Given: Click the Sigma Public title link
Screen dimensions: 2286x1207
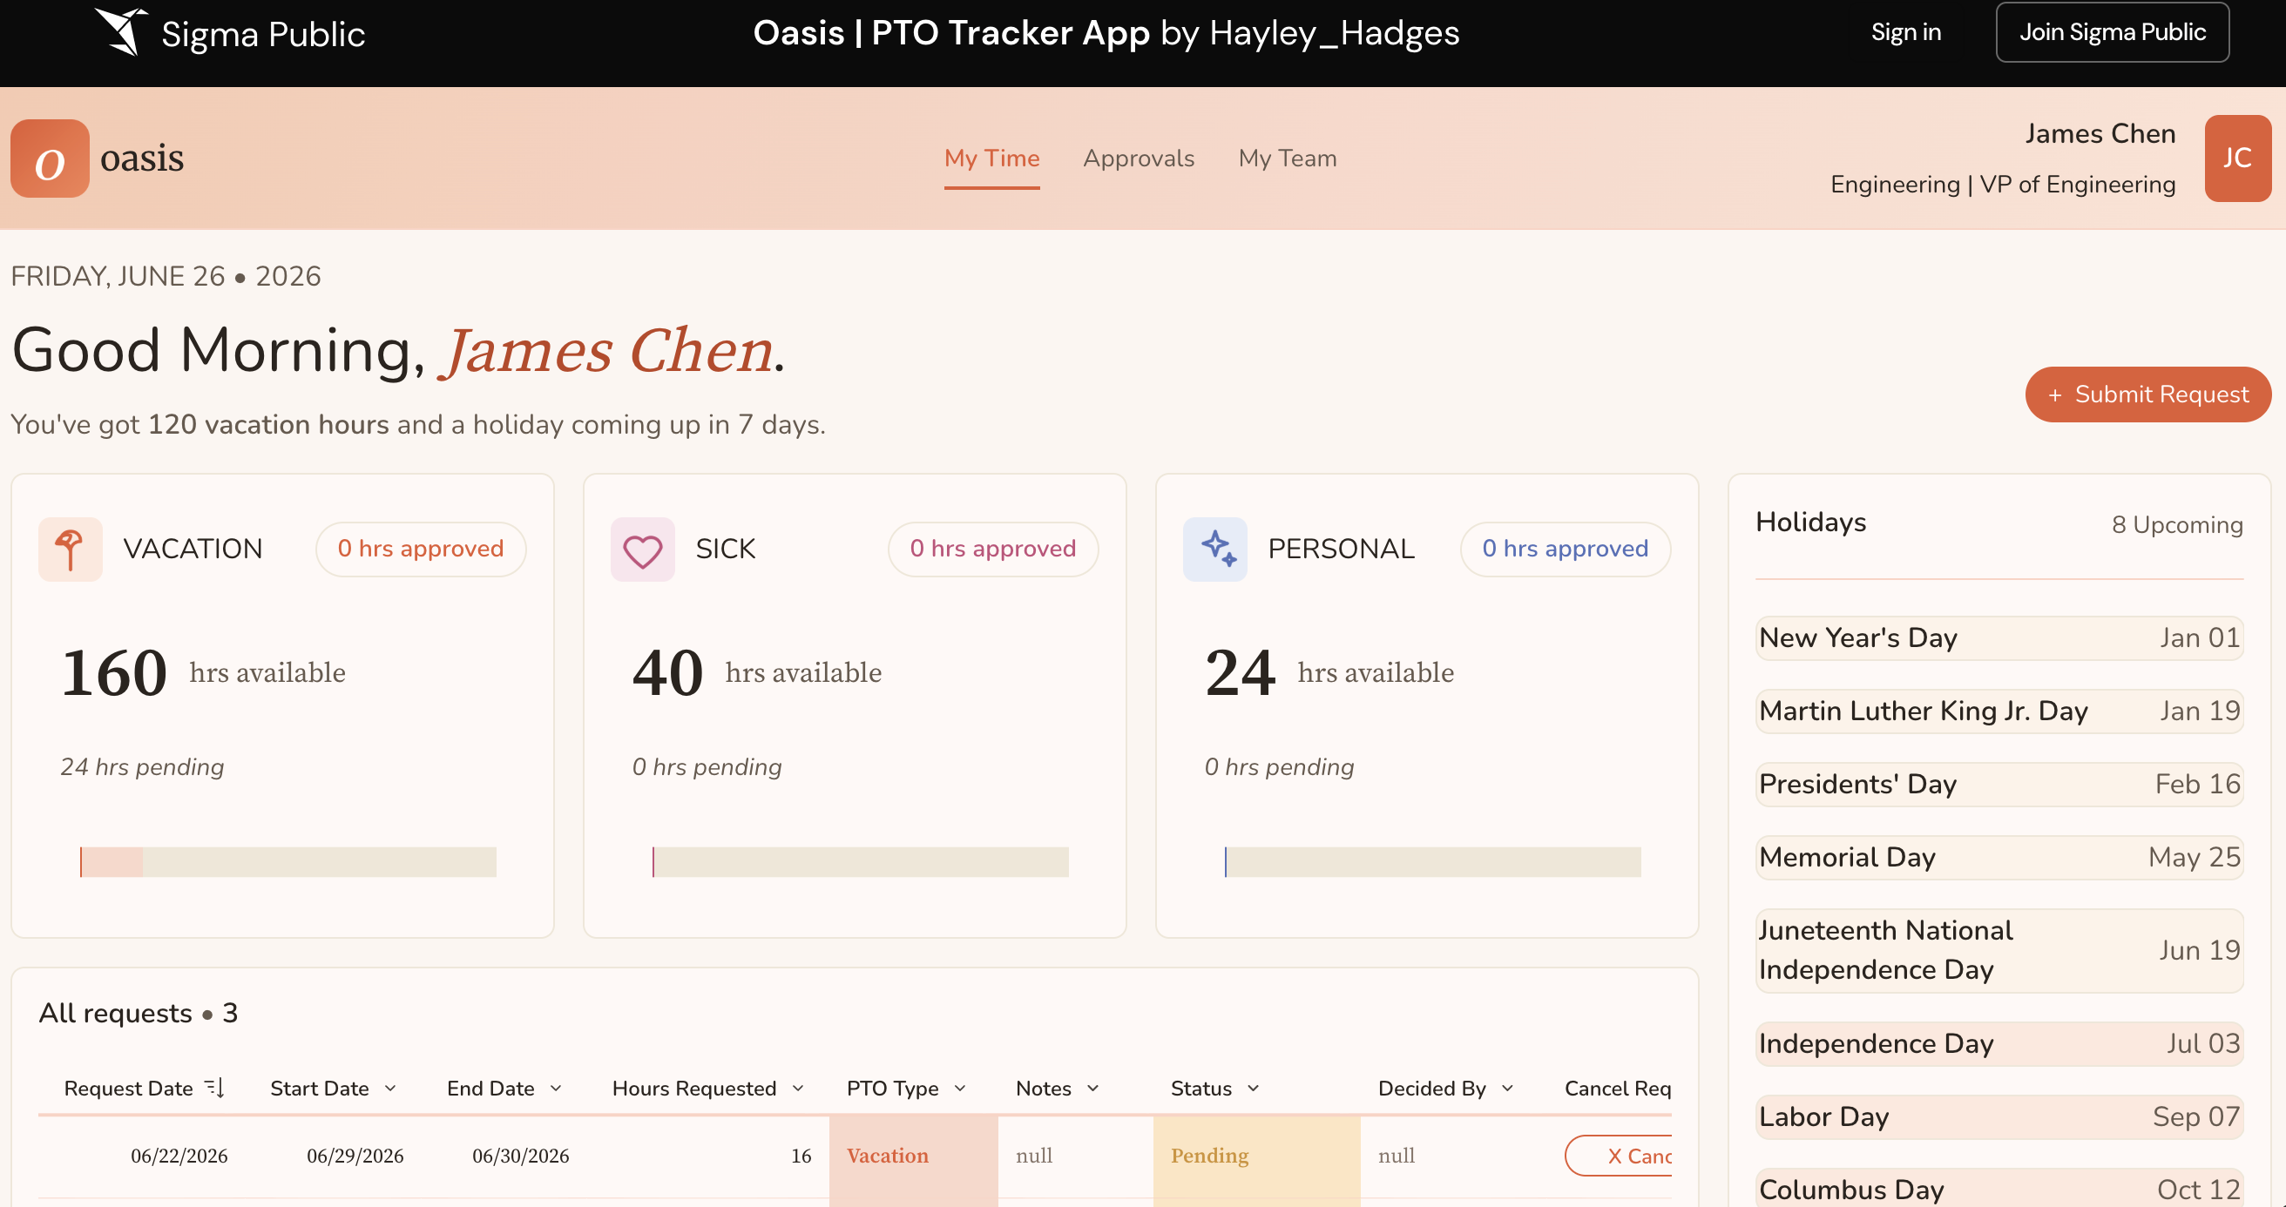Looking at the screenshot, I should click(x=264, y=35).
